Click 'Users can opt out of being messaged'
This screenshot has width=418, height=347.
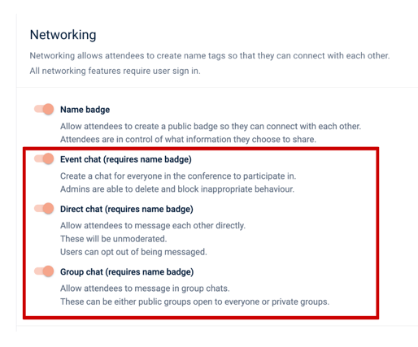(133, 252)
